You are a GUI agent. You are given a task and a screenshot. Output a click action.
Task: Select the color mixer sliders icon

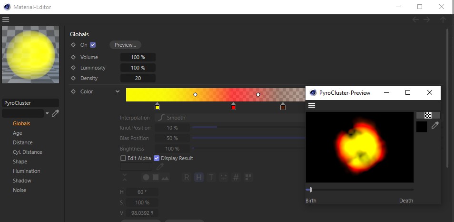click(223, 177)
